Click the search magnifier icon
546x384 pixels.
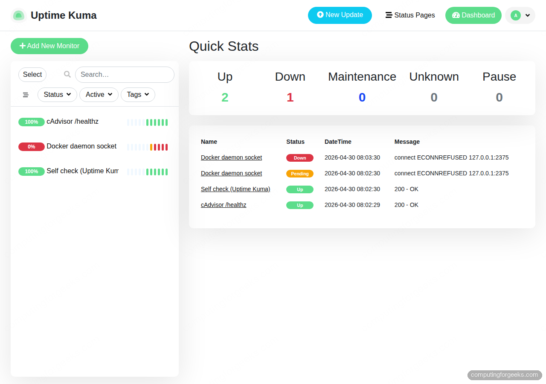(x=67, y=74)
